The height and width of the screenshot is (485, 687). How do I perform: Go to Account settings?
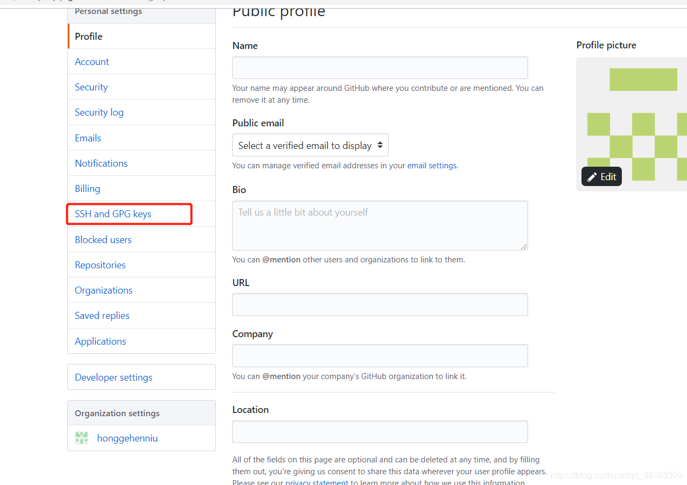tap(92, 62)
